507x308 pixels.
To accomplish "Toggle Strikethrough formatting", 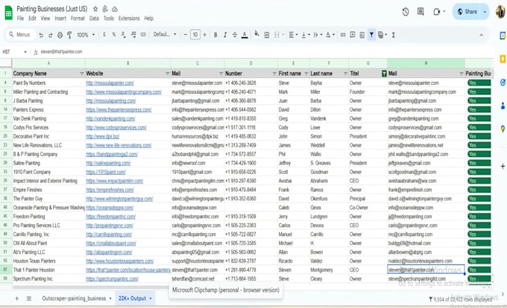I will 235,35.
